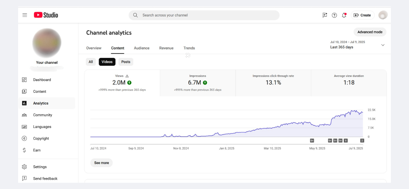Expand the Last 365 days date range dropdown
The height and width of the screenshot is (189, 409).
383,45
